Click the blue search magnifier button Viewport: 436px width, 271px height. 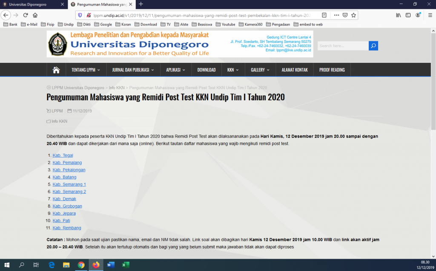(373, 46)
